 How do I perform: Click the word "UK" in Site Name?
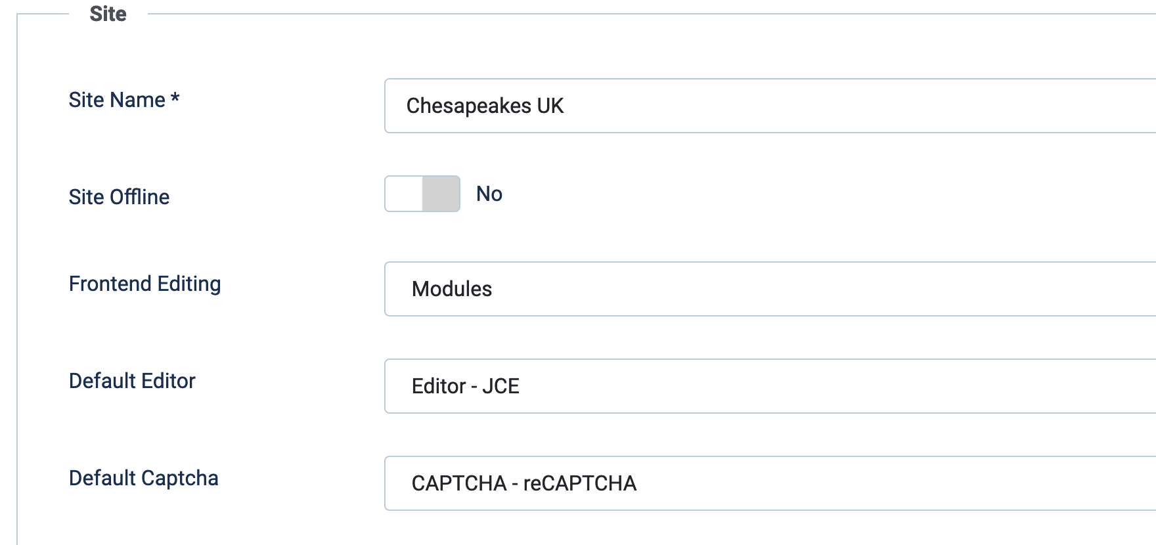click(x=550, y=106)
